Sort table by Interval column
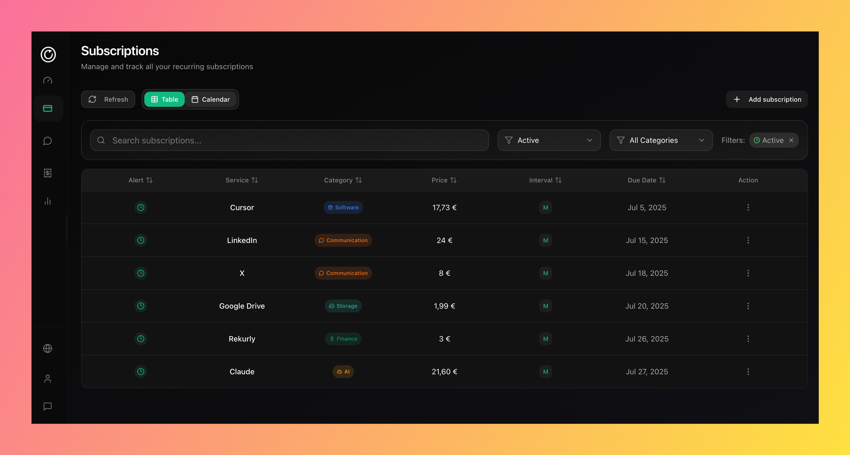 [x=545, y=180]
